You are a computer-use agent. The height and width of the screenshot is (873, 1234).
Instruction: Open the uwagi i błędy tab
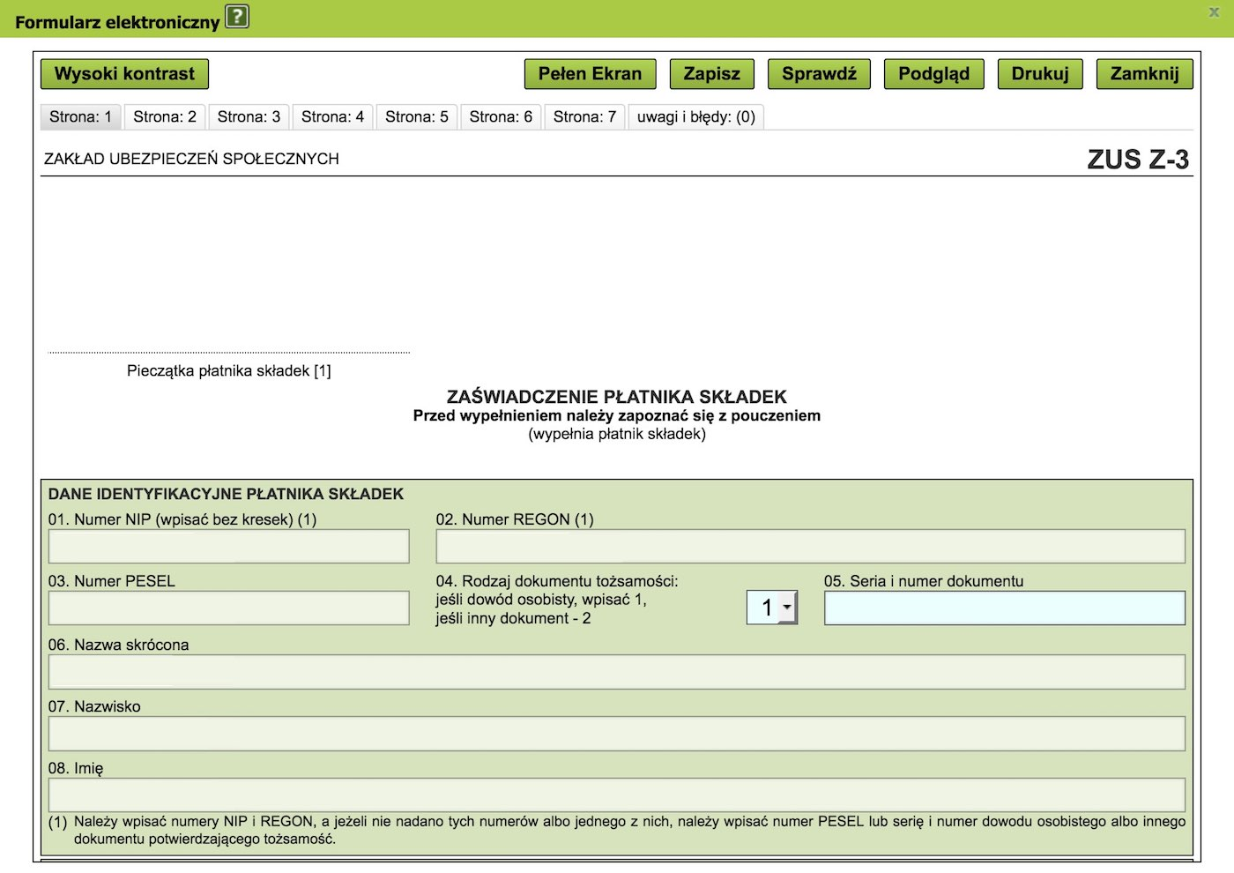[695, 116]
